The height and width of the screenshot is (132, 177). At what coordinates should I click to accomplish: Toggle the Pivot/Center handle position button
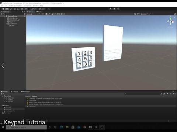click(x=34, y=9)
